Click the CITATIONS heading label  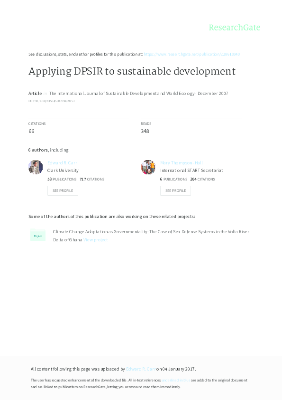pyautogui.click(x=37, y=124)
